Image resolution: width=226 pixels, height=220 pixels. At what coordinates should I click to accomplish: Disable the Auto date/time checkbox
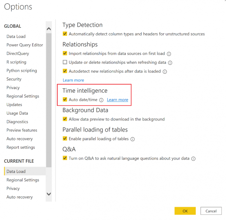pos(65,99)
